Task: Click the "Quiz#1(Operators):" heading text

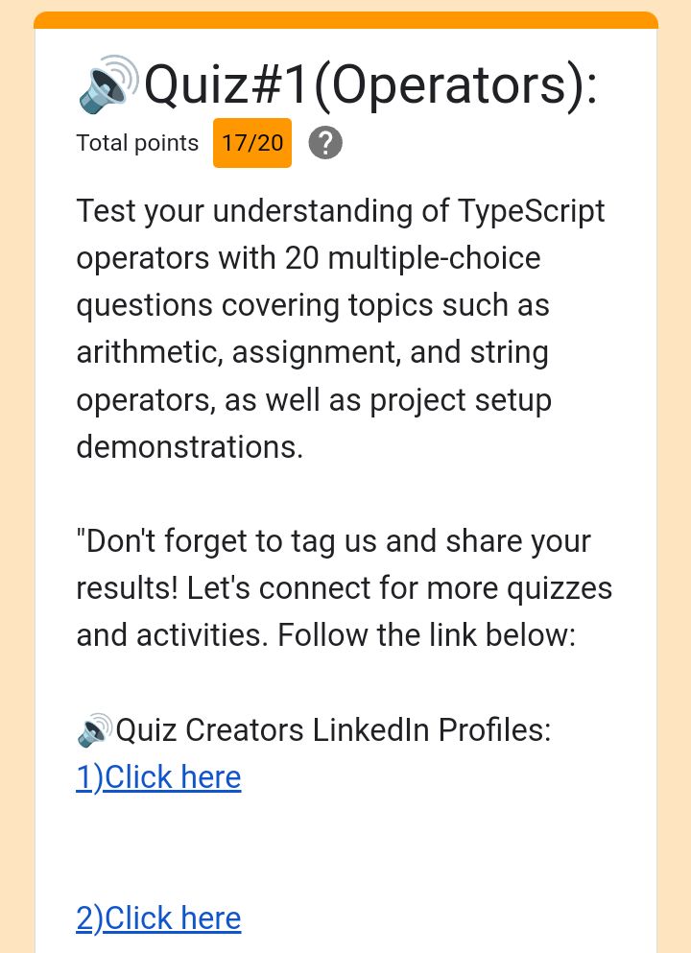Action: 370,84
